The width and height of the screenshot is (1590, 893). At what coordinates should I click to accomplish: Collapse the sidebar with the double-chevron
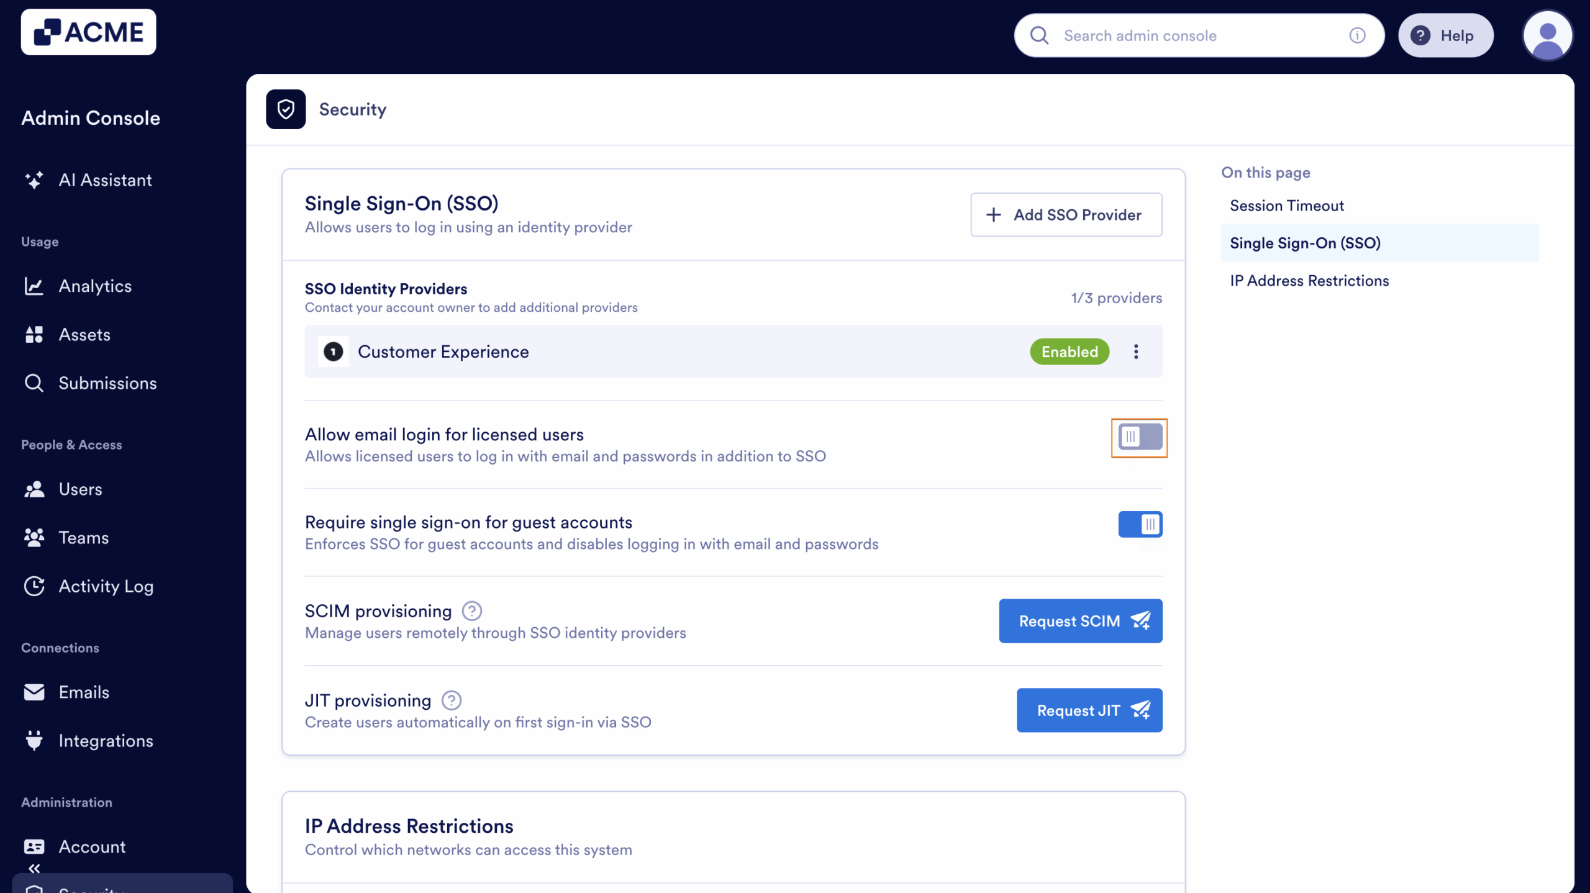(34, 868)
